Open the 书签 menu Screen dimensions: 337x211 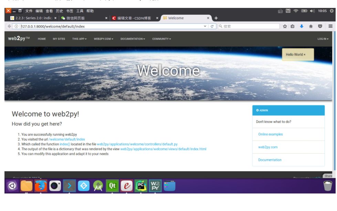point(70,11)
